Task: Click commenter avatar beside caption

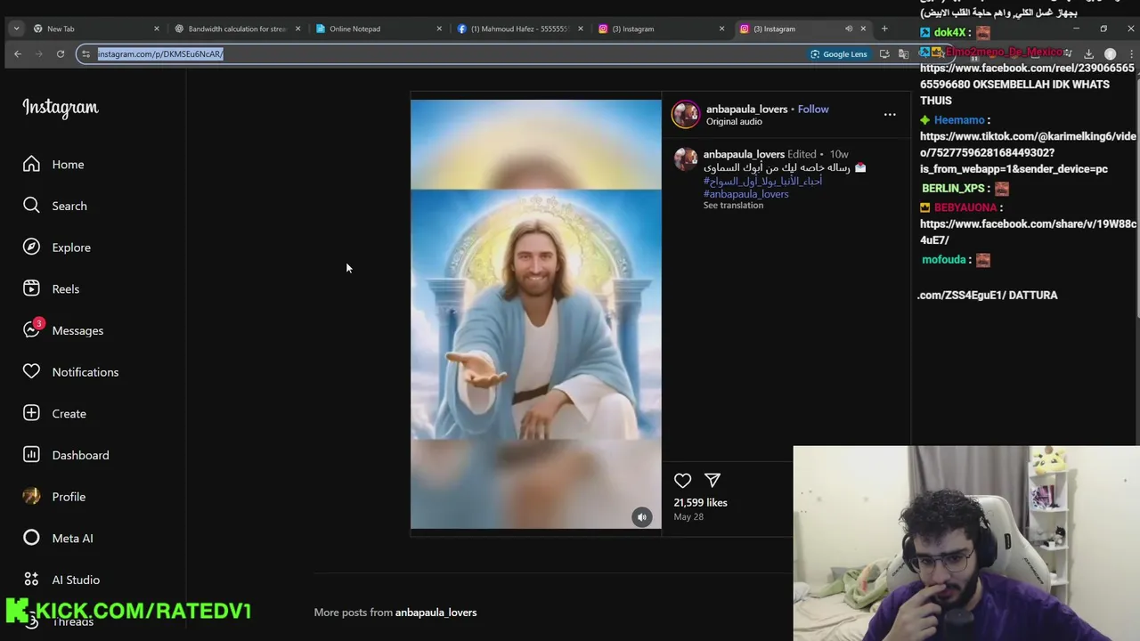Action: 685,159
